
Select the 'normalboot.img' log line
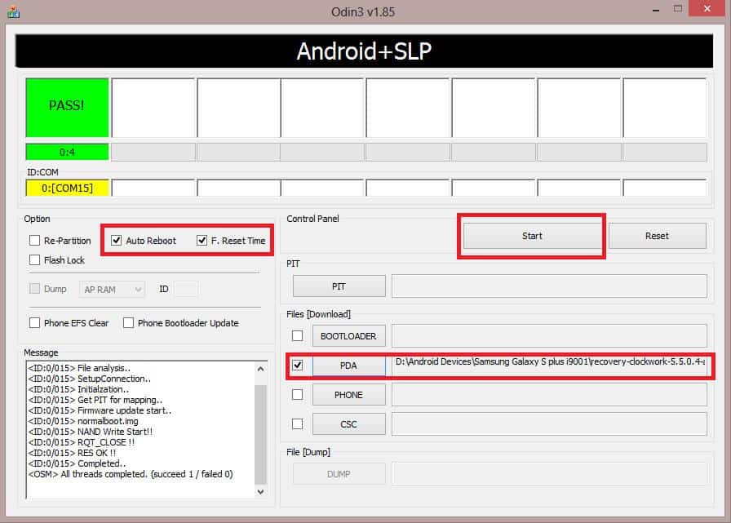pyautogui.click(x=83, y=421)
